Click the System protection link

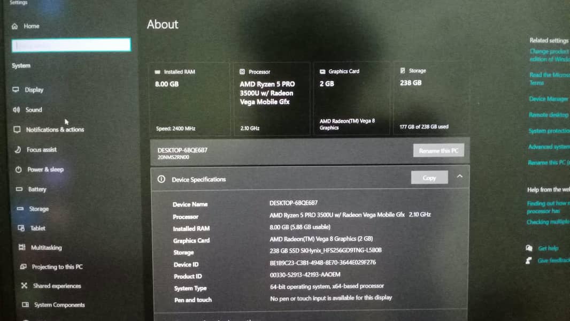coord(549,131)
